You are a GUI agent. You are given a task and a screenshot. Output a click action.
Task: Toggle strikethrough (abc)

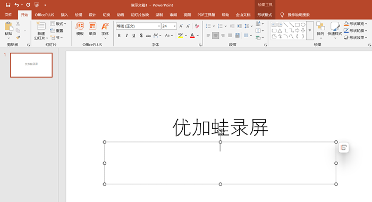coord(148,36)
